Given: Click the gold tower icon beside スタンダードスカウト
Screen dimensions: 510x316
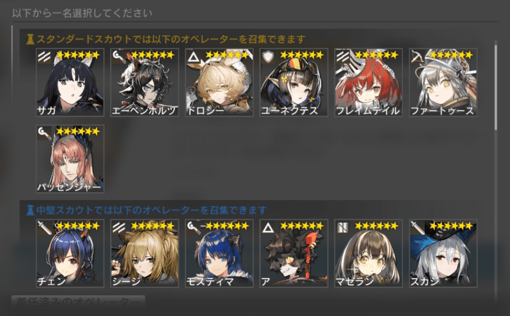Looking at the screenshot, I should 30,40.
